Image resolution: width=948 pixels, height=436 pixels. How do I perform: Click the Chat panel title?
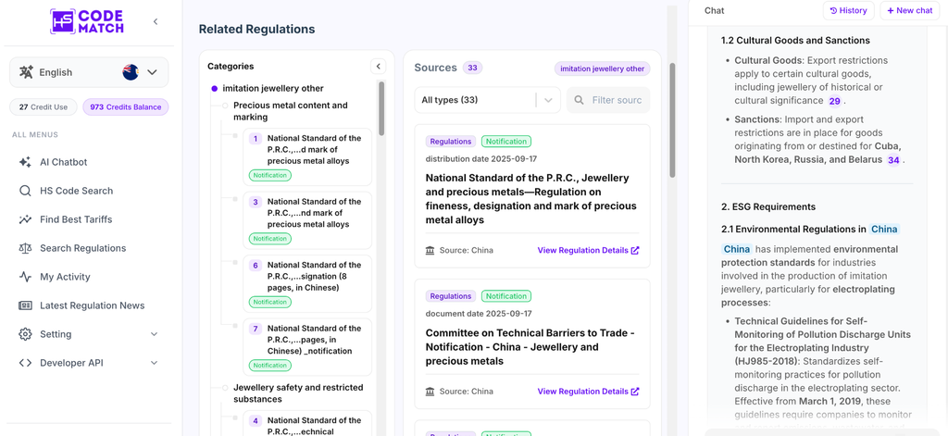714,11
